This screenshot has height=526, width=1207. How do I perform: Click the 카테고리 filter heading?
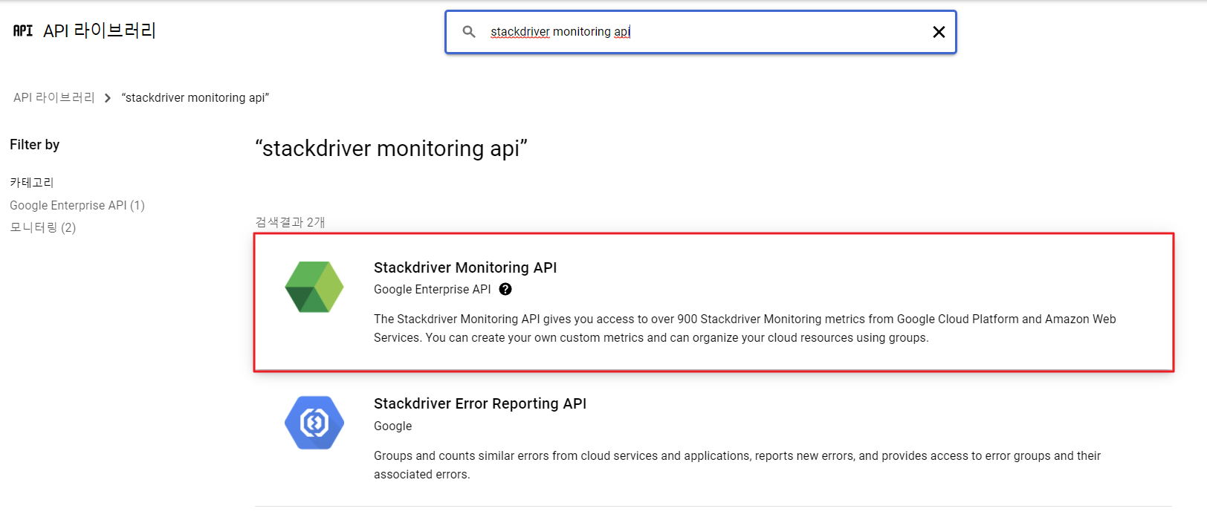click(32, 183)
